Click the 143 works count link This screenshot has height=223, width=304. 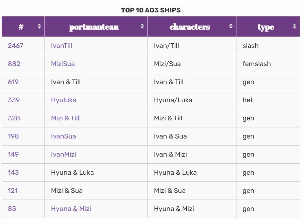pyautogui.click(x=13, y=172)
